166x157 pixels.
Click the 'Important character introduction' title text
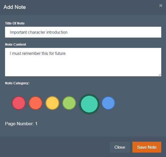tap(39, 32)
